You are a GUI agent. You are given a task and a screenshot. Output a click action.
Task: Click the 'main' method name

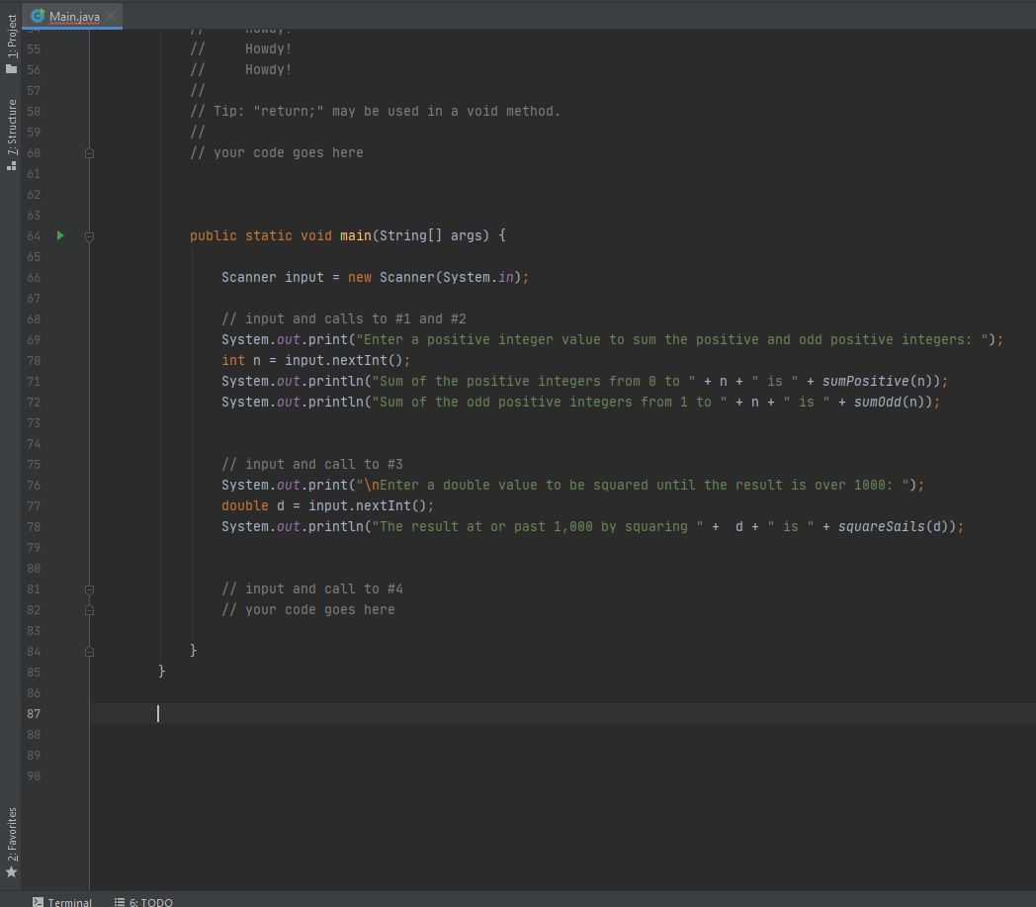[356, 236]
